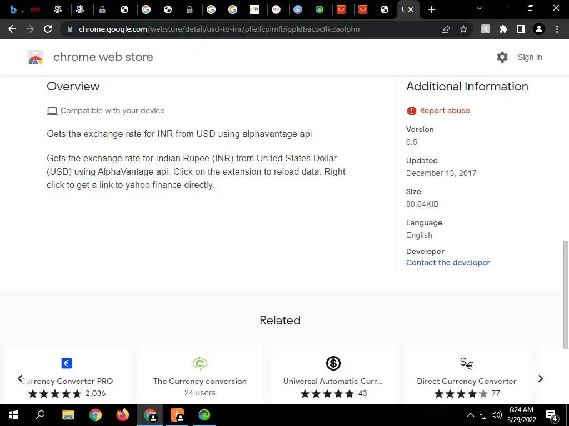Open the volume control tray icon

pyautogui.click(x=497, y=415)
